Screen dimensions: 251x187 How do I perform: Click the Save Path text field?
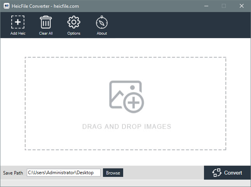point(64,173)
